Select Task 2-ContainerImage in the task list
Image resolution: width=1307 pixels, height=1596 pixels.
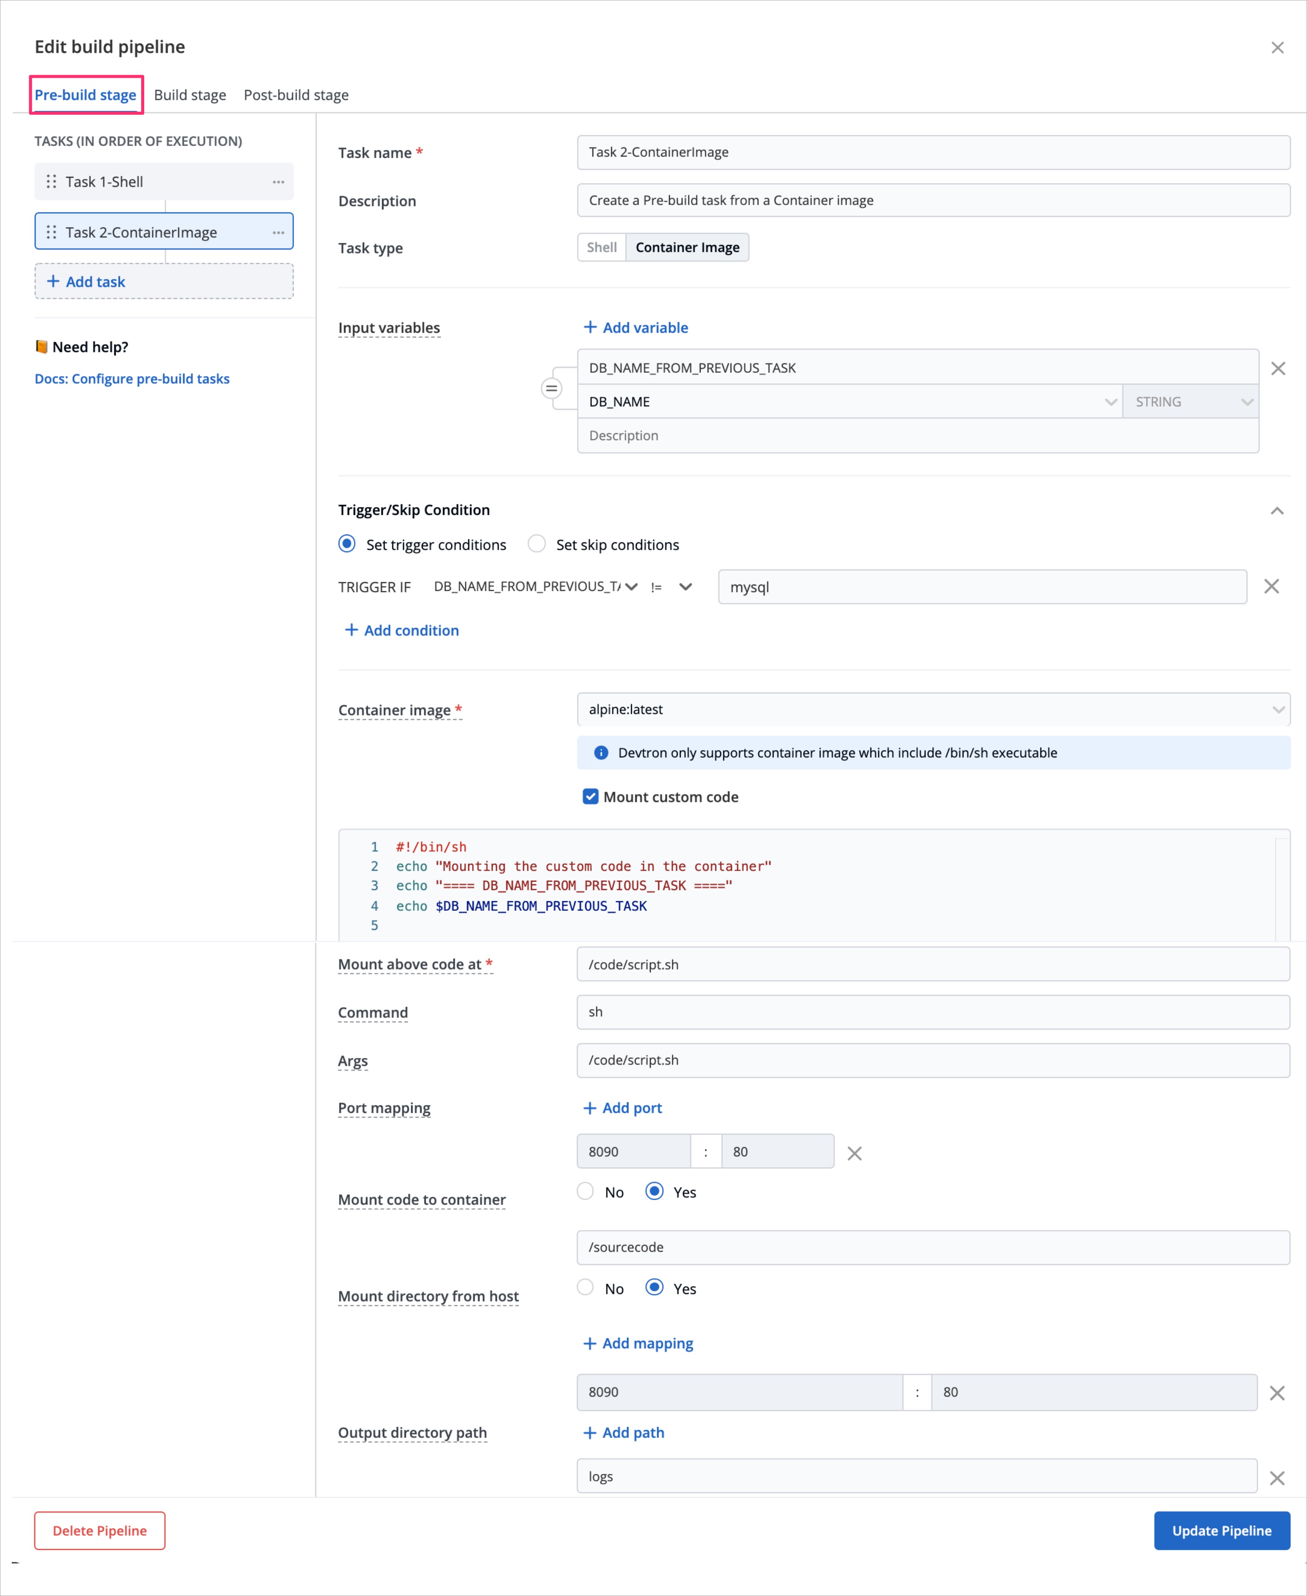(x=163, y=232)
